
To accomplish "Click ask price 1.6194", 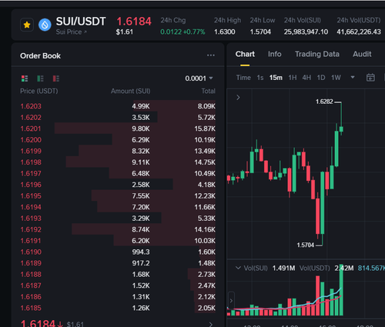I will (x=31, y=207).
